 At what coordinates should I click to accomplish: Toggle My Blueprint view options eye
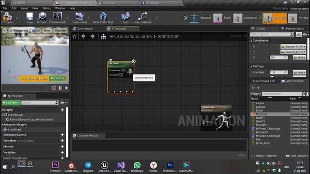point(63,102)
